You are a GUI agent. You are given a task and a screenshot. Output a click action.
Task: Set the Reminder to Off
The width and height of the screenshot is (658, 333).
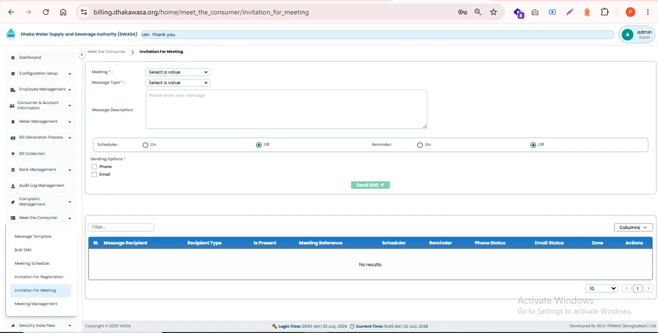(x=533, y=145)
